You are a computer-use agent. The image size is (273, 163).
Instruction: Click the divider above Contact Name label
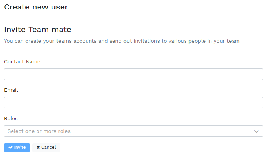pyautogui.click(x=133, y=51)
